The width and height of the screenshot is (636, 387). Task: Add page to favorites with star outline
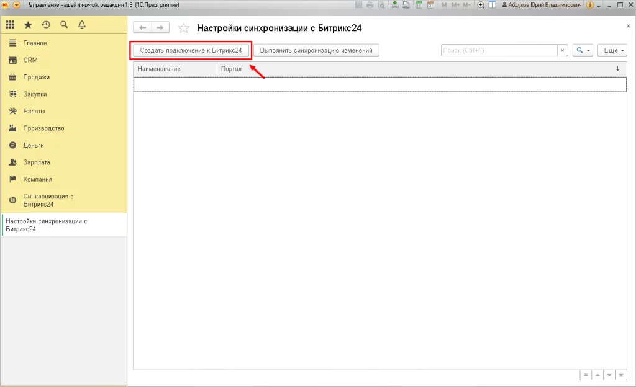tap(184, 28)
